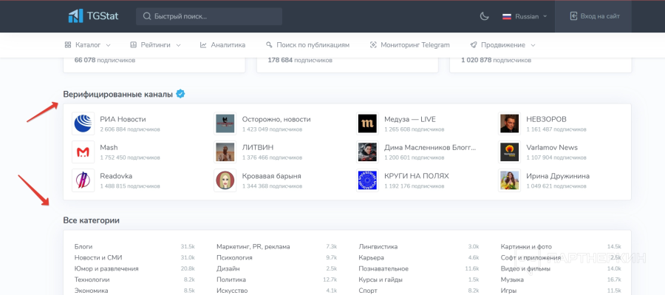This screenshot has width=665, height=295.
Task: Open the ЛИТВИН channel avatar
Action: click(x=225, y=152)
